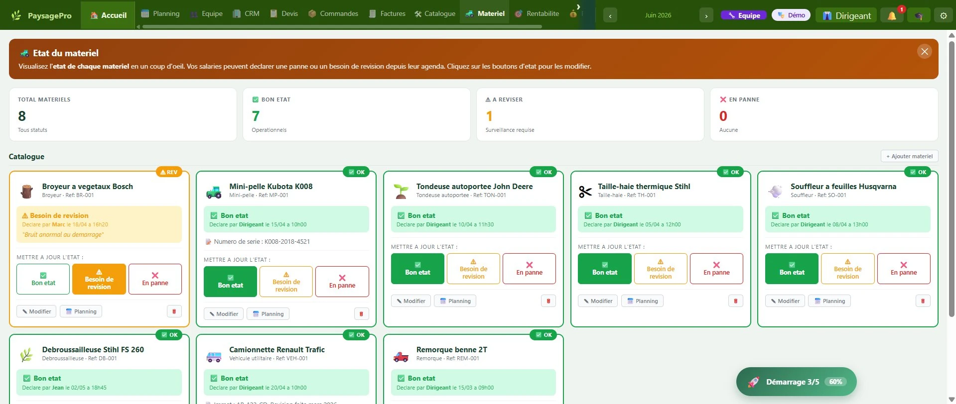Image resolution: width=956 pixels, height=404 pixels.
Task: Go to next month after Juin 2026
Action: 706,15
